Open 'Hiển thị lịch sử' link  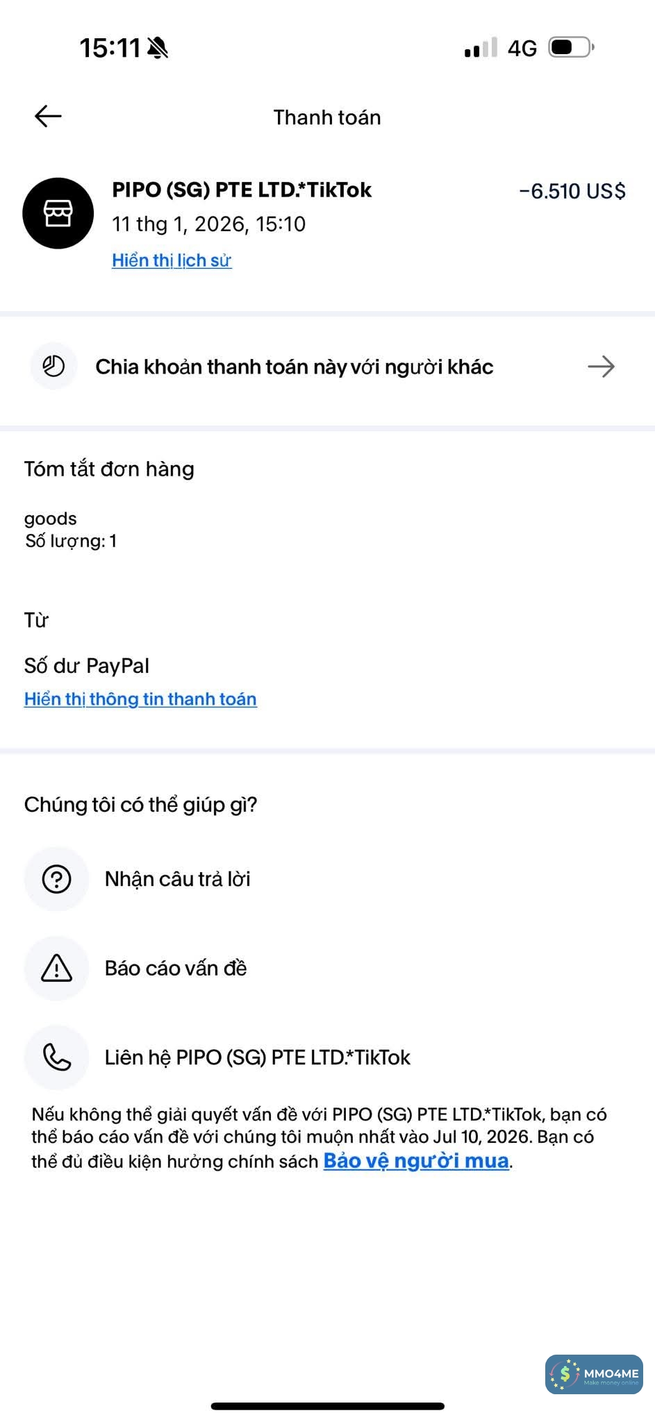coord(172,260)
